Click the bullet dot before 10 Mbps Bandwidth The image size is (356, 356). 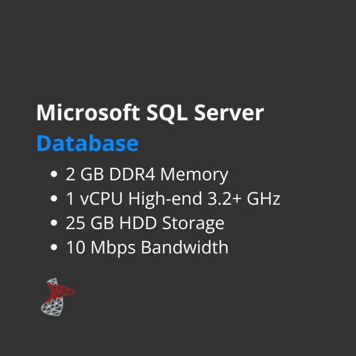[55, 247]
